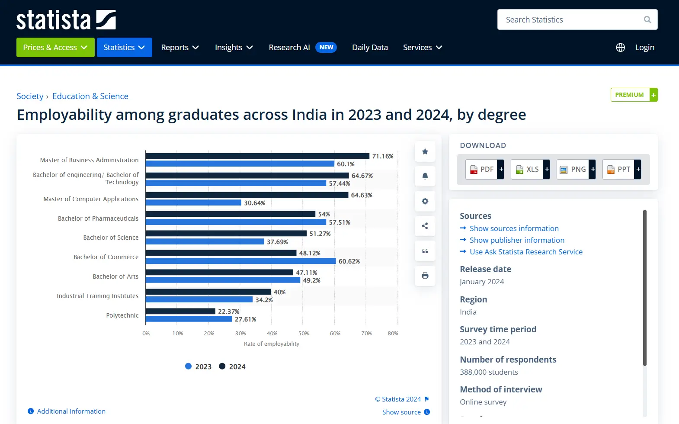The image size is (679, 424).
Task: Click the Statista copyright flag icon
Action: [427, 399]
